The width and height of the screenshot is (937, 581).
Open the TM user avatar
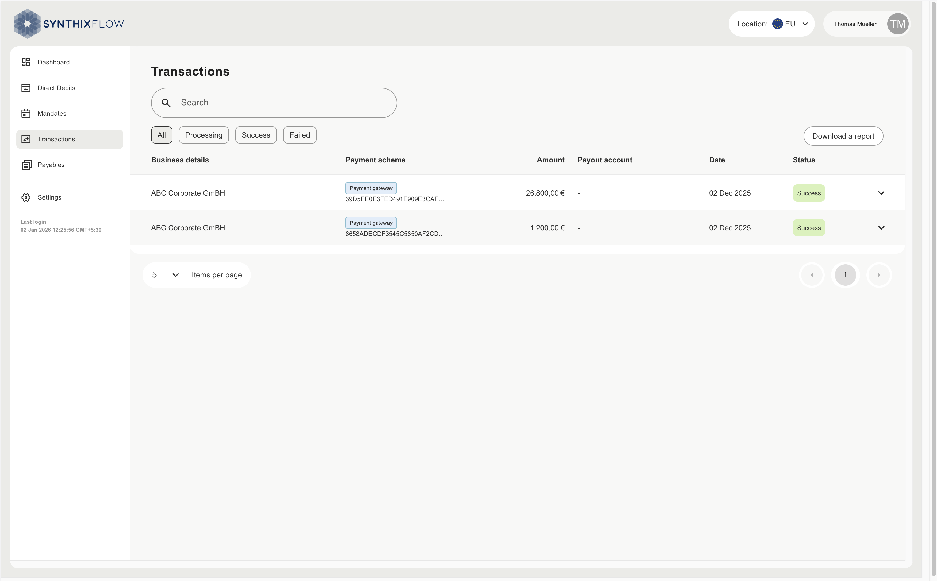click(x=897, y=24)
